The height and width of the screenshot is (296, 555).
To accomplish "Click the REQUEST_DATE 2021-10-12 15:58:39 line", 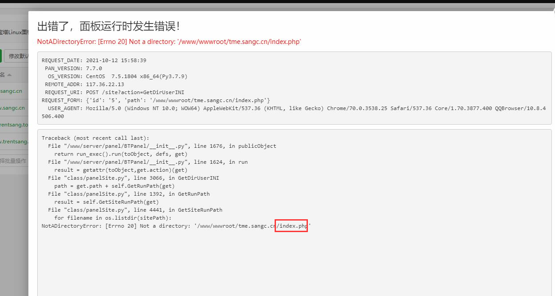I will [94, 60].
